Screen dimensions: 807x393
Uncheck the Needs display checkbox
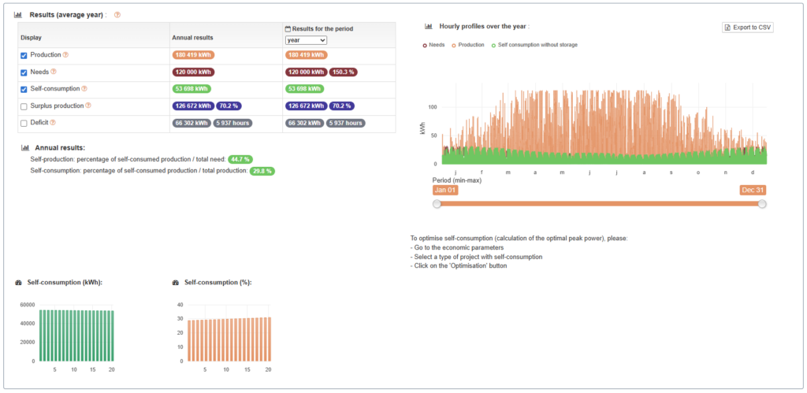24,72
